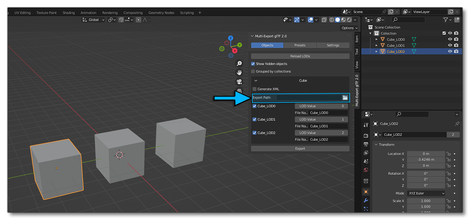The width and height of the screenshot is (470, 220).
Task: Enable the Generate XML checkbox
Action: [x=254, y=89]
